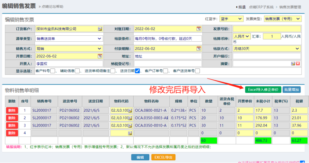Viewport: 309px width, 163px height.
Task: Open customer lookup icon in 订货客户 field
Action: (x=100, y=29)
